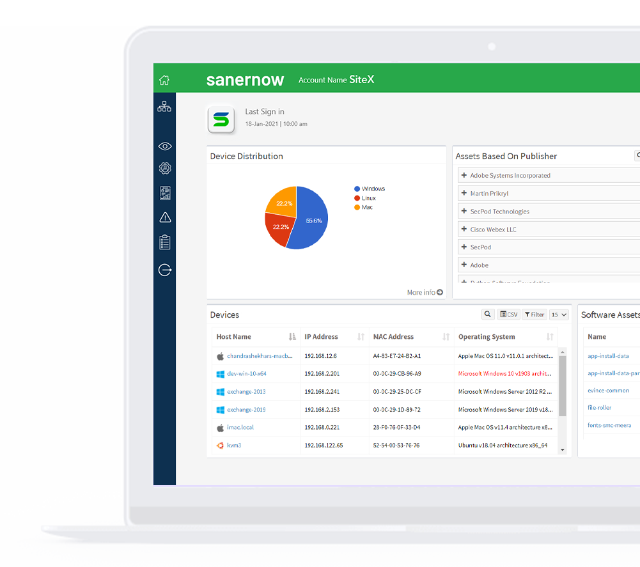Click Apple icon beside chandrashekhars-macb

(221, 356)
